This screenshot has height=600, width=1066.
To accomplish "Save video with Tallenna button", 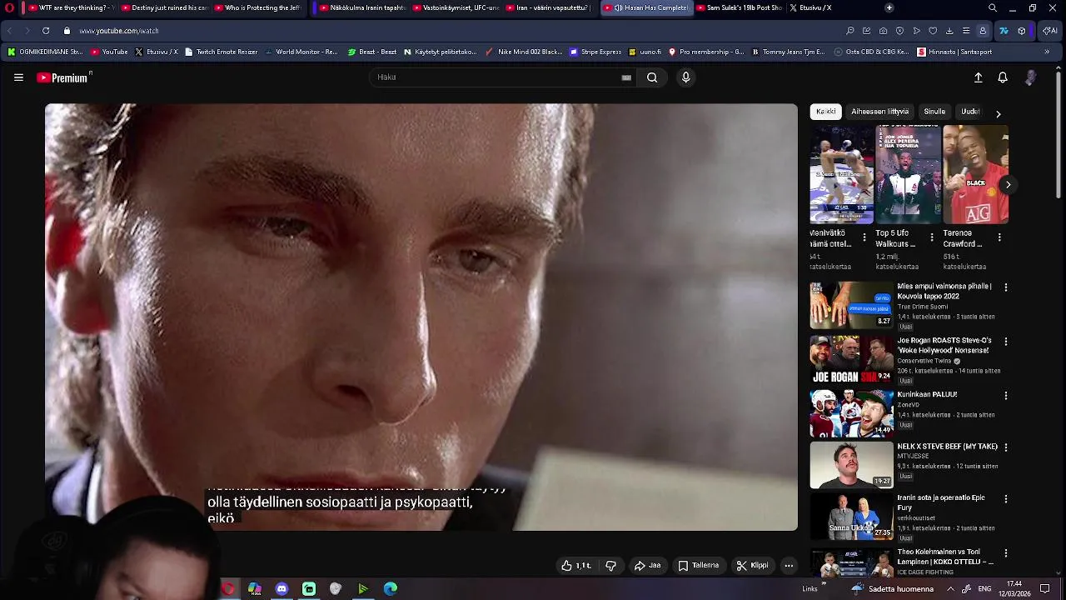I will click(x=698, y=566).
